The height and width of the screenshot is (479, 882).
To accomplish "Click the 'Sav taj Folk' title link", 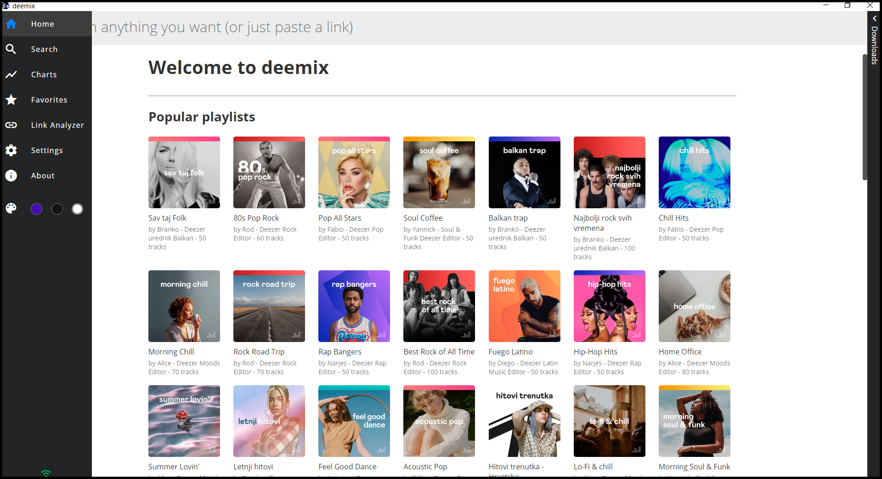I will point(167,218).
